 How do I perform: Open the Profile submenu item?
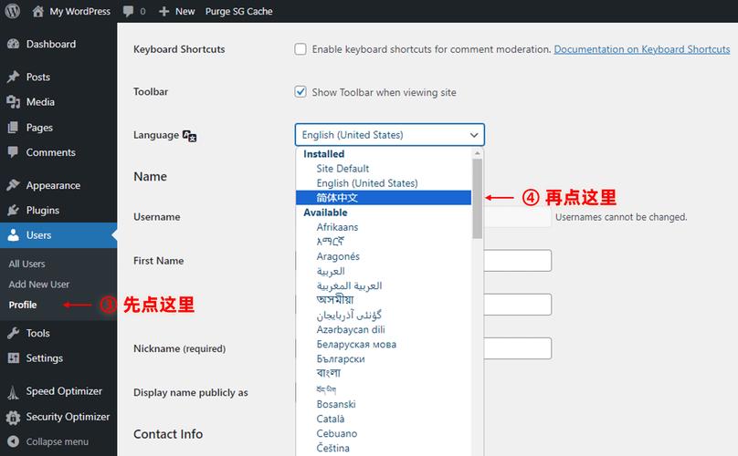tap(23, 305)
